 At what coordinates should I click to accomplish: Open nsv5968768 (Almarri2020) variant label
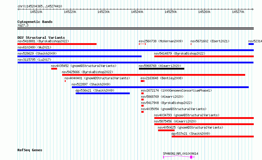point(160,66)
